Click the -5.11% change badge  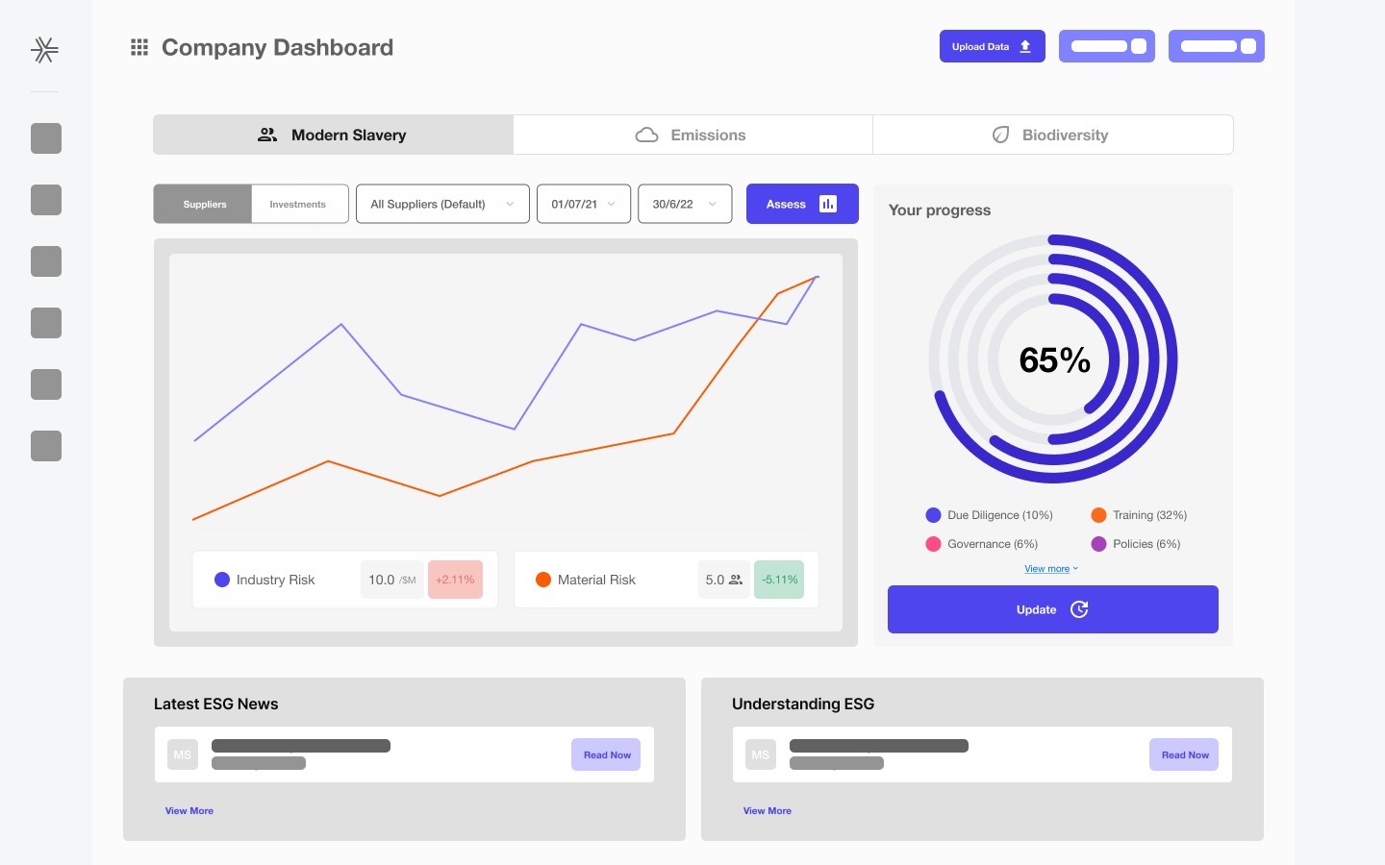pos(779,580)
